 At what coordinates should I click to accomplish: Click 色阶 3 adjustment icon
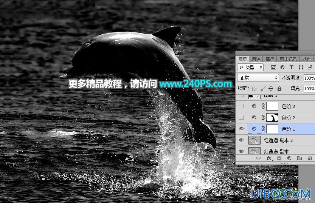pyautogui.click(x=254, y=106)
